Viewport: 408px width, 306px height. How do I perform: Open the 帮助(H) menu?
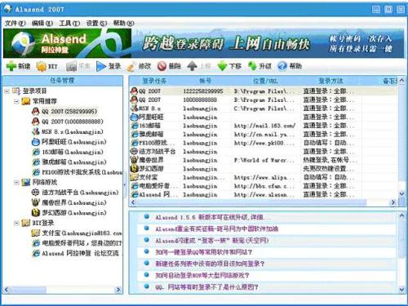(124, 24)
